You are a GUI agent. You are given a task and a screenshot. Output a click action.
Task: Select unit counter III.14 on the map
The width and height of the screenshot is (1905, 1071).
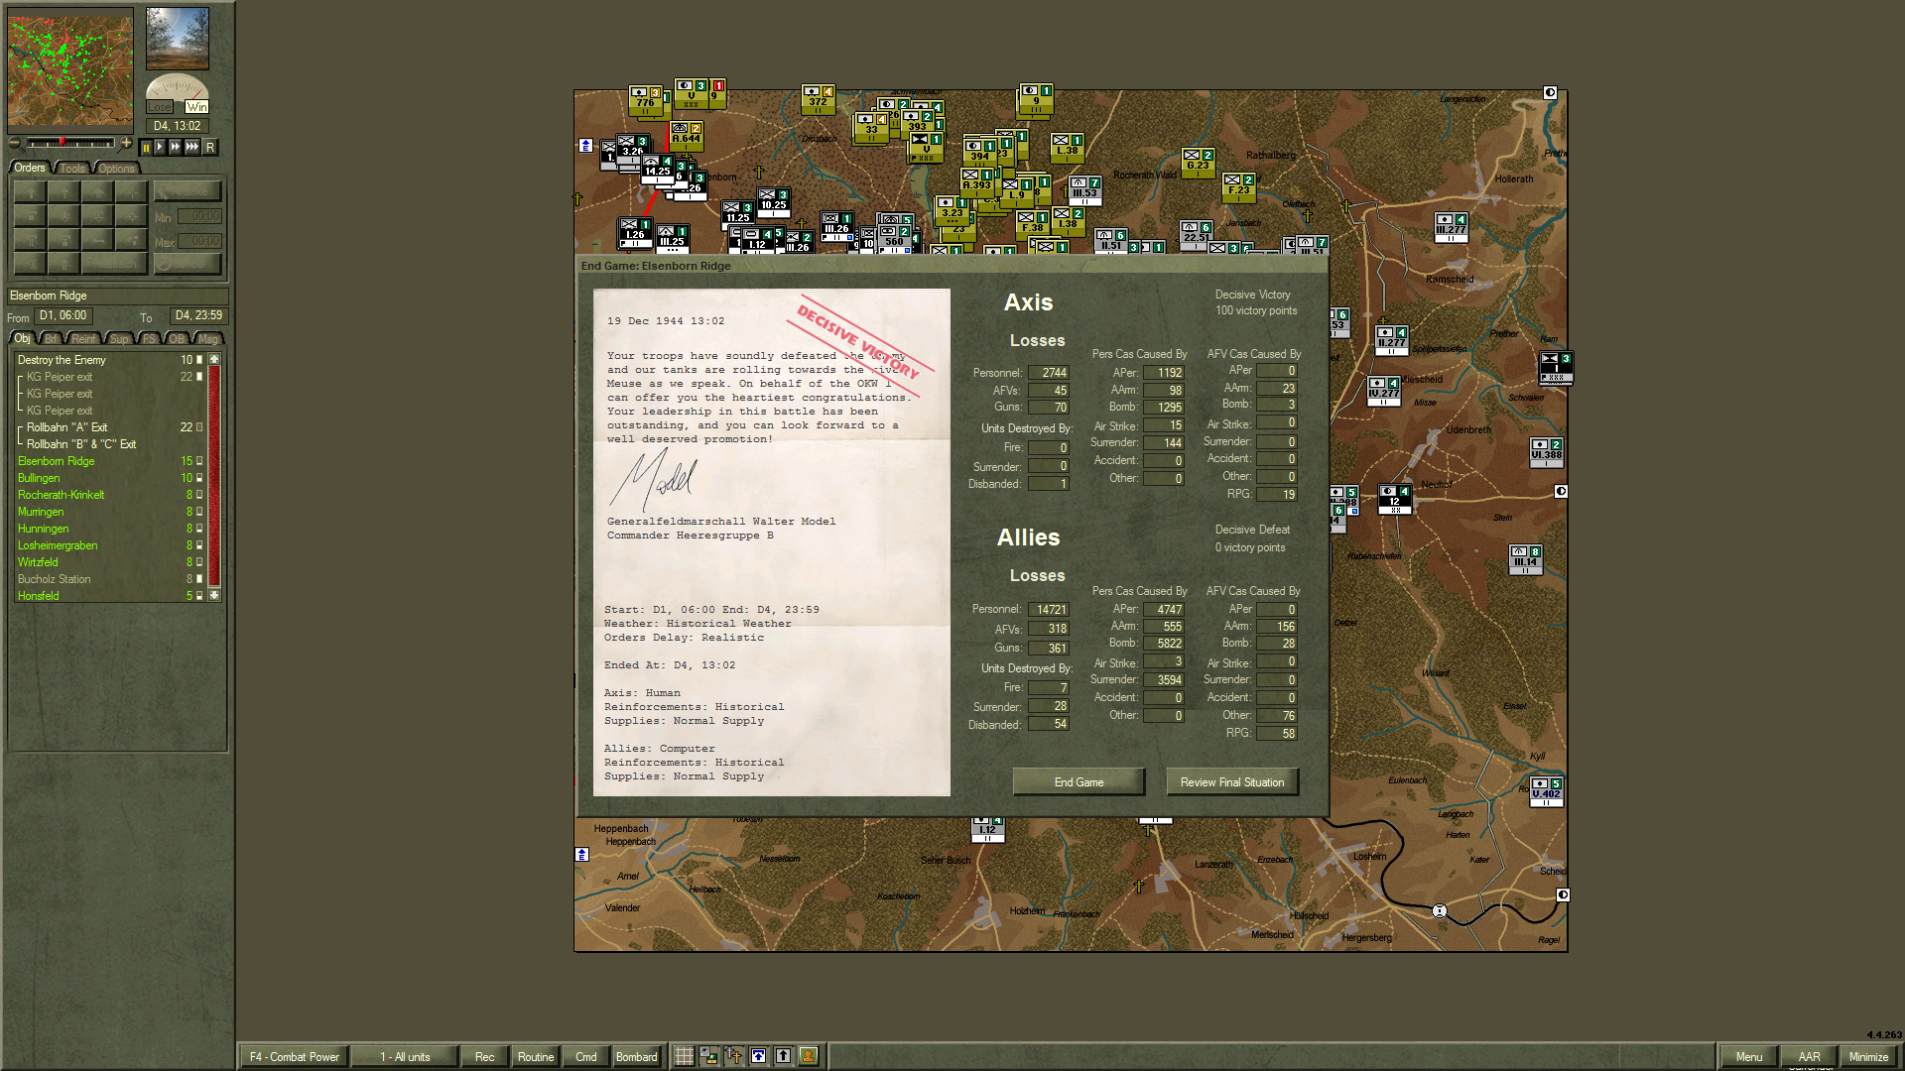[1526, 559]
